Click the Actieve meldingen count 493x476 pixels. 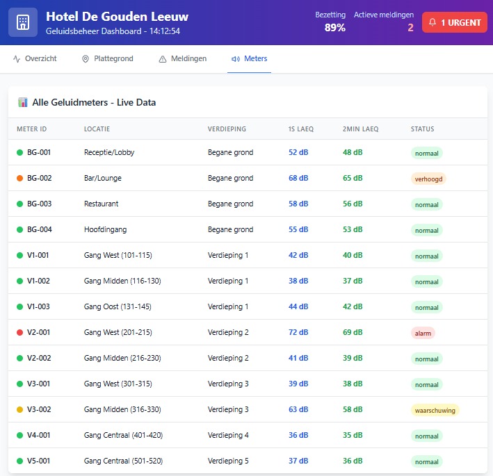click(410, 28)
